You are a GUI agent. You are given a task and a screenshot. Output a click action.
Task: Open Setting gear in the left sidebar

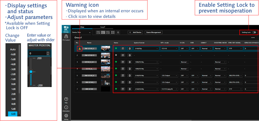pos(66,116)
